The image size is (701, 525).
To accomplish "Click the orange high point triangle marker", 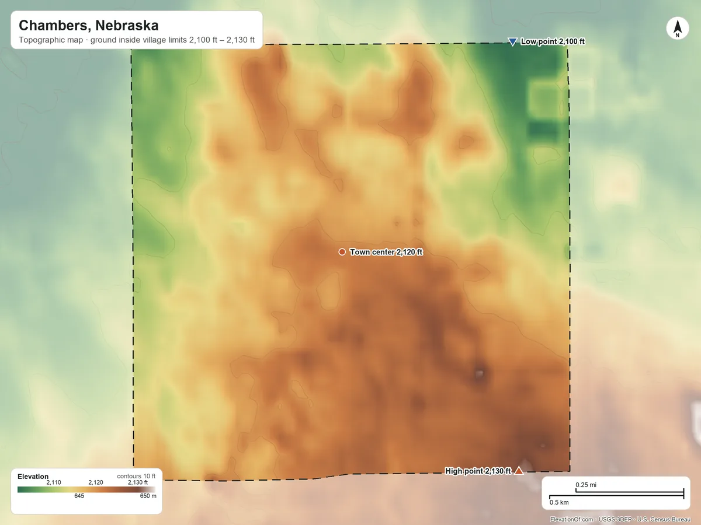I will [x=519, y=471].
